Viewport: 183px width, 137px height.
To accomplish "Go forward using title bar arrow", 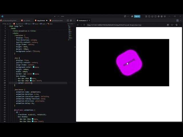I will (x=58, y=17).
